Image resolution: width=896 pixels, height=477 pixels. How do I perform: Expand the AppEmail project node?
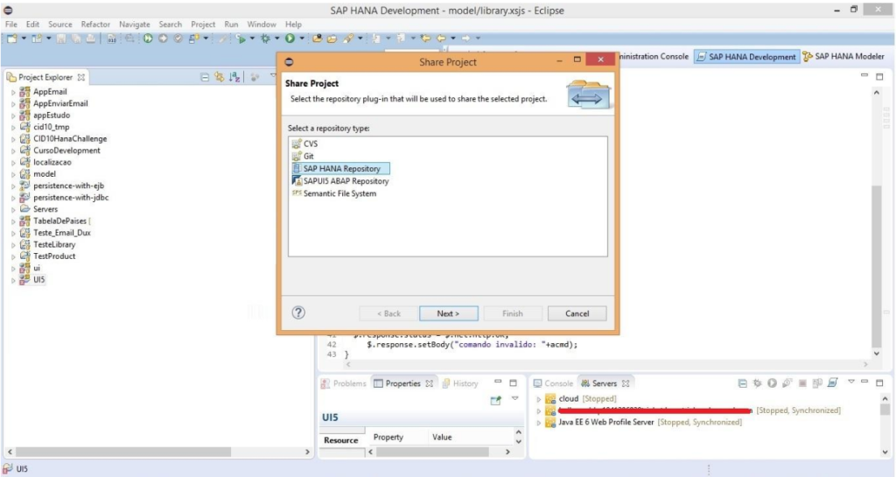click(x=13, y=92)
